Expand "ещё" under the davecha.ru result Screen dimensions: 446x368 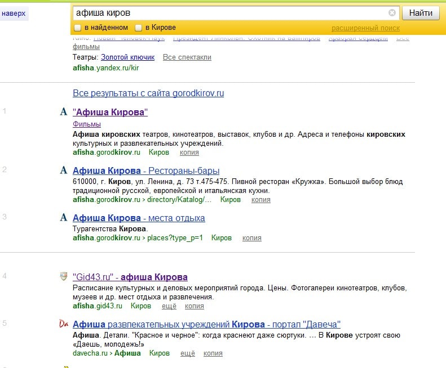tap(188, 353)
